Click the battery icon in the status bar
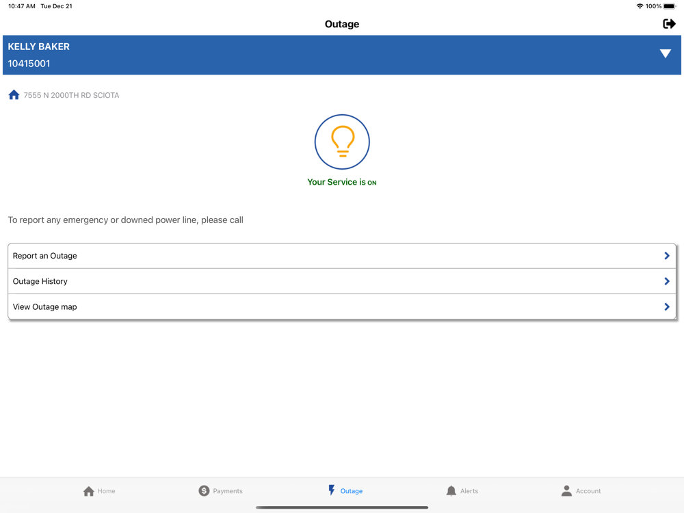Image resolution: width=684 pixels, height=513 pixels. point(669,6)
